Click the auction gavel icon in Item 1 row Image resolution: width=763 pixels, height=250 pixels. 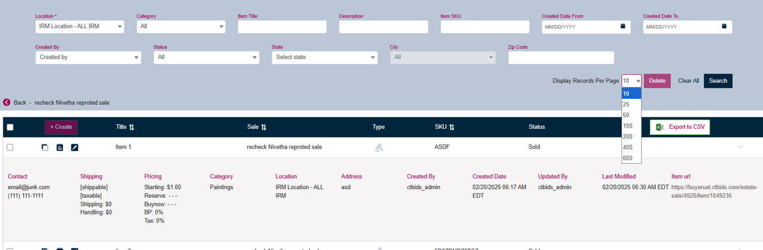(379, 148)
